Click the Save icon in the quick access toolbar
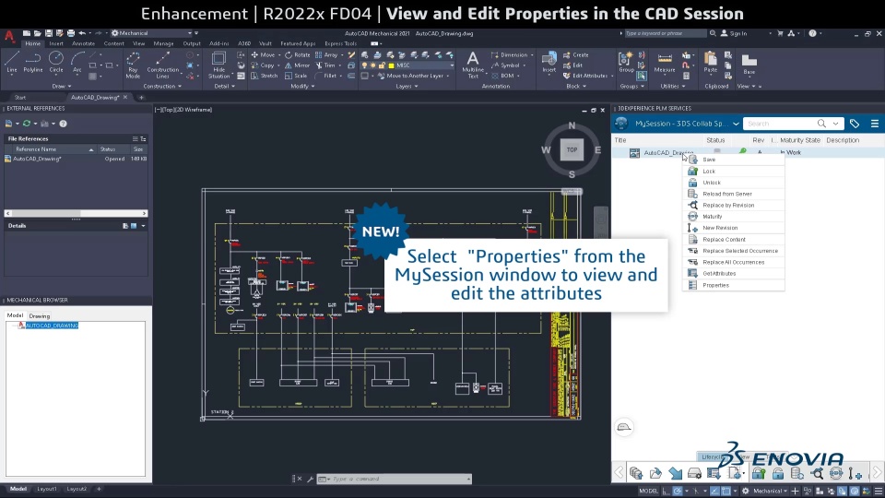The height and width of the screenshot is (498, 885). point(49,33)
